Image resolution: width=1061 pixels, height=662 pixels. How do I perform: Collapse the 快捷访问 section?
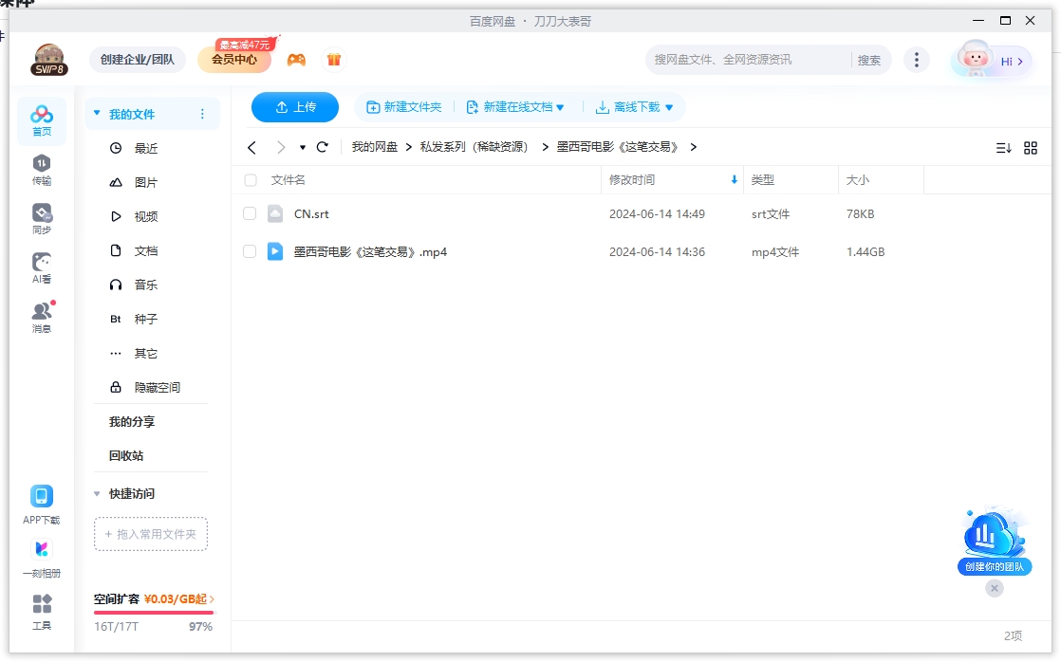97,493
